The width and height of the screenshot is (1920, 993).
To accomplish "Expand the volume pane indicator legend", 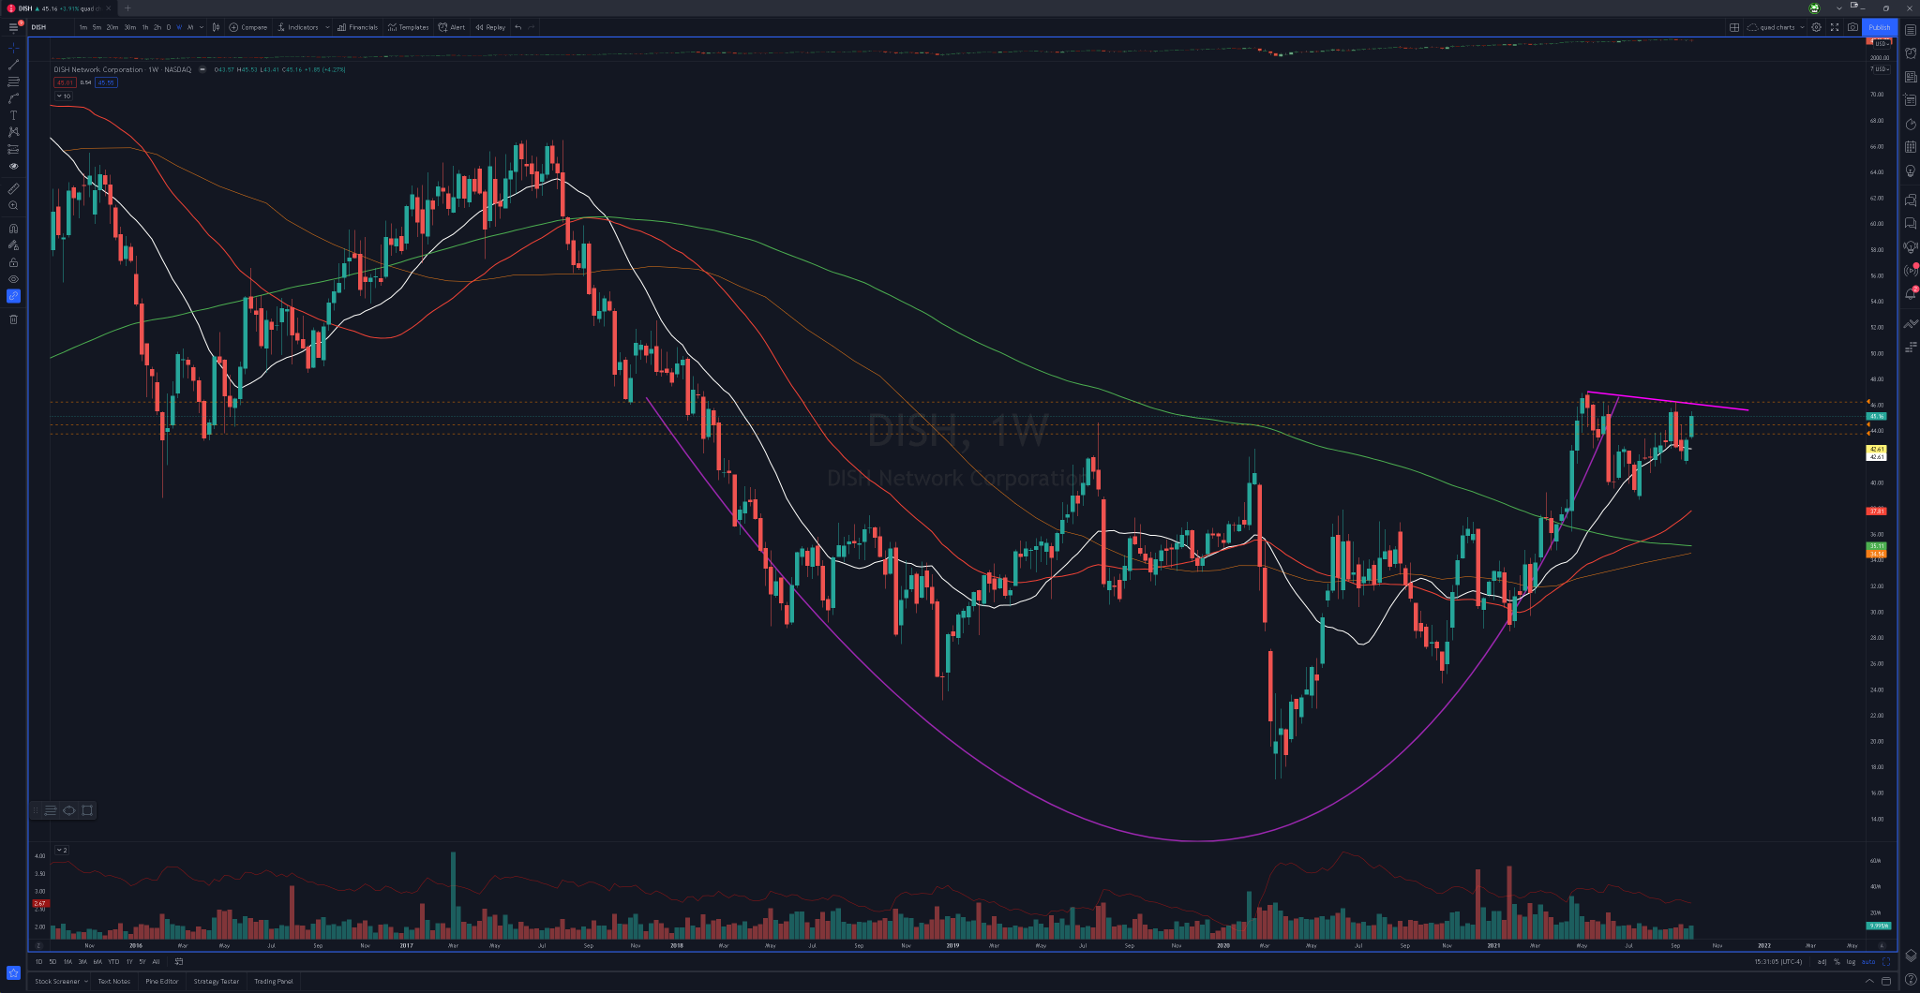I will point(62,850).
